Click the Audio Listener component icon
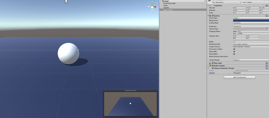The width and height of the screenshot is (269, 118). [x=210, y=65]
